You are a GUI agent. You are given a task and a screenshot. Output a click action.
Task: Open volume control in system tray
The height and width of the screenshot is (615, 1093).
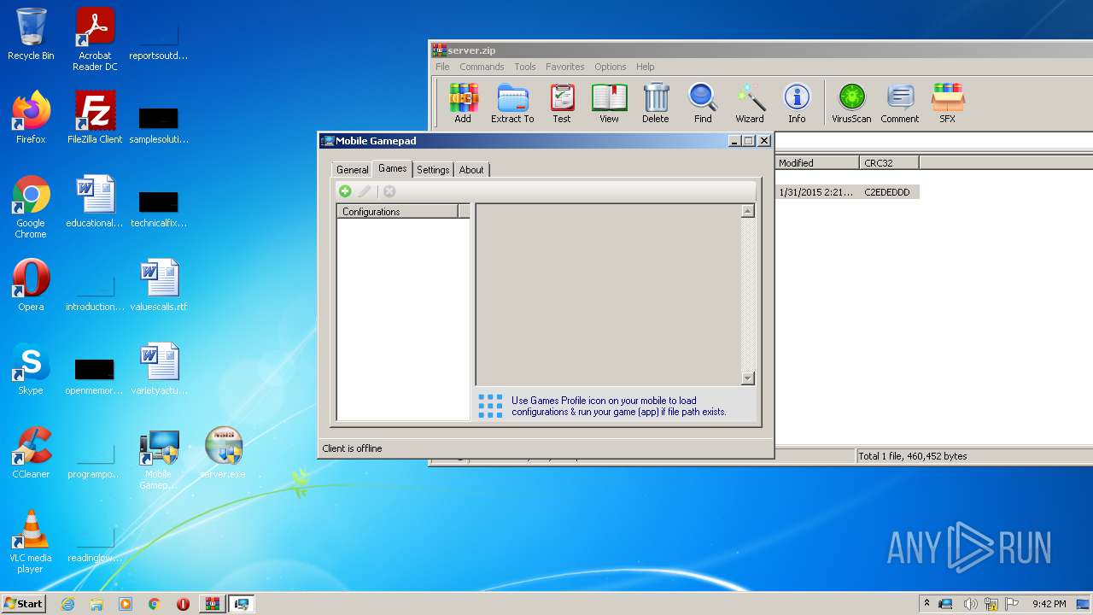pyautogui.click(x=970, y=604)
